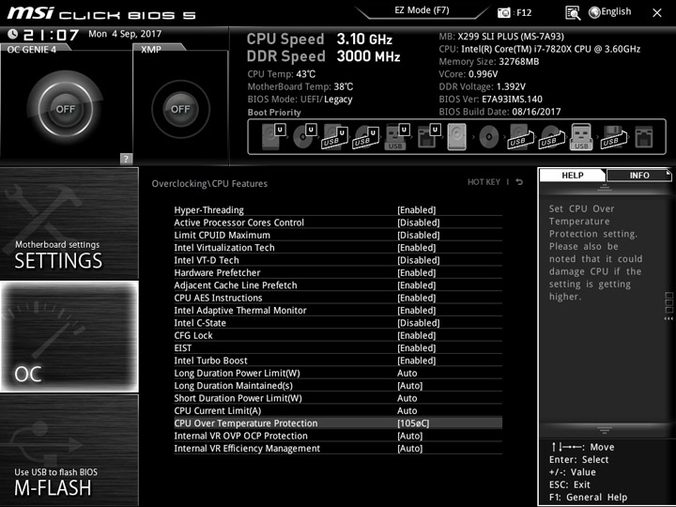The image size is (676, 507).
Task: Select the Adjacent Cache Line Prefetch row
Action: coord(338,285)
